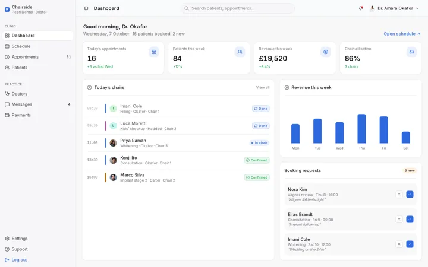Click the Log out arrow icon
428x267 pixels.
point(7,260)
